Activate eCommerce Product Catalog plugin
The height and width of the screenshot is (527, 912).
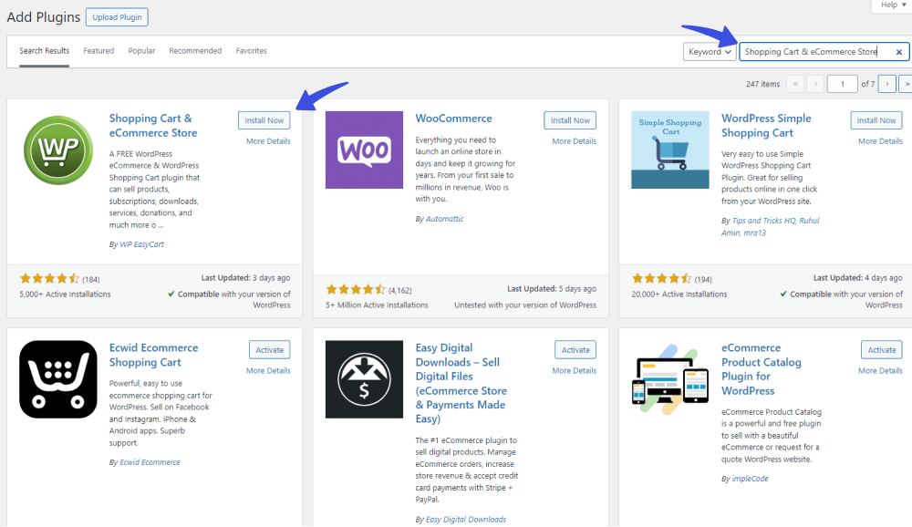pos(882,349)
